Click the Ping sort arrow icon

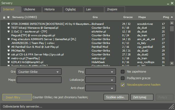(172, 17)
